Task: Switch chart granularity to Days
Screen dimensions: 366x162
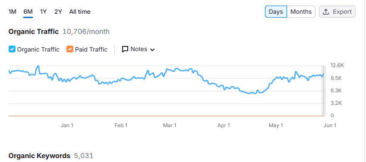Action: point(276,12)
